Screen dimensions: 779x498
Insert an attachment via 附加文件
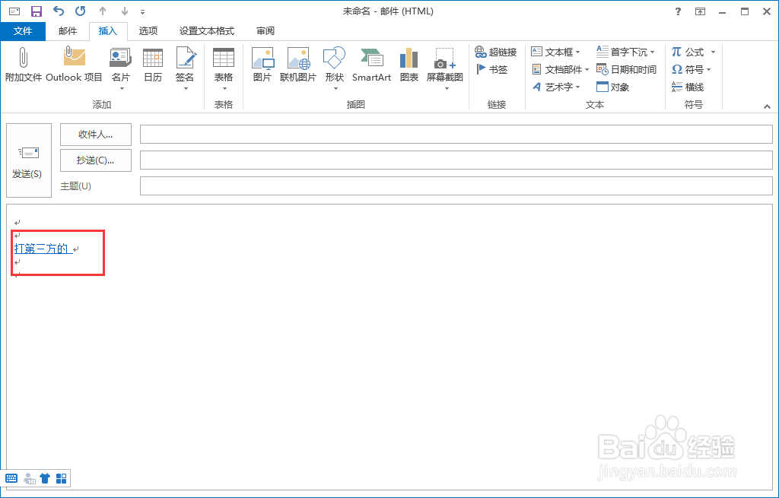(x=23, y=68)
